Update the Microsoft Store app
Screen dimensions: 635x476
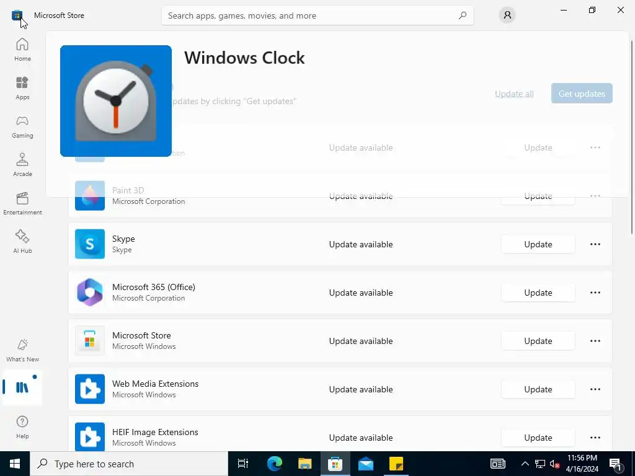538,341
